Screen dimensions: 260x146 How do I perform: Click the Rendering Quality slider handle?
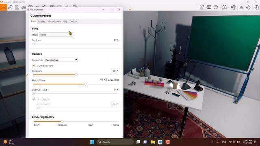(62, 122)
